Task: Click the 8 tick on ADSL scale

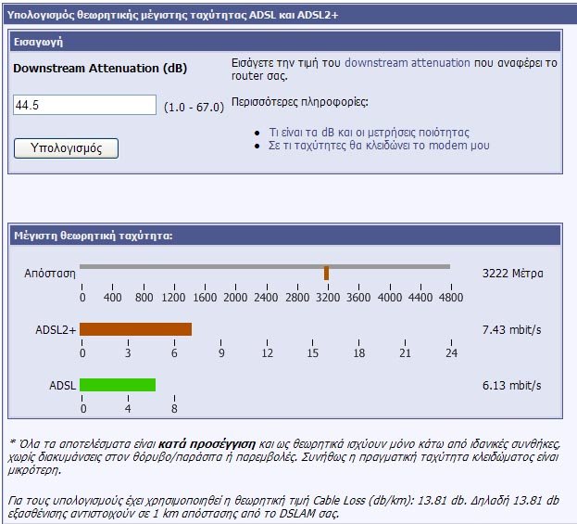Action: coord(174,408)
